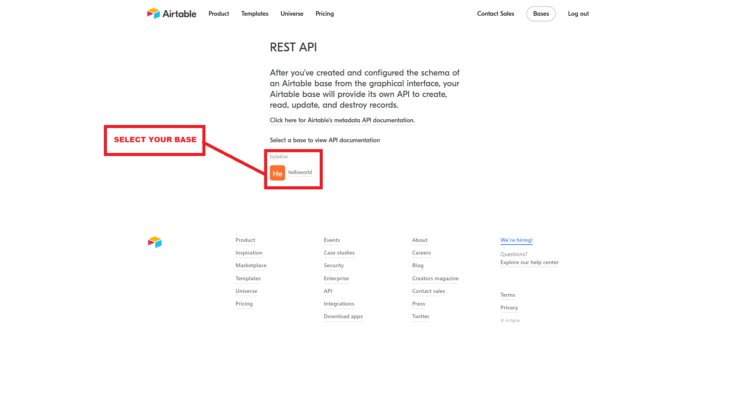Viewport: 736px width, 414px height.
Task: Click the 'Questions?' text
Action: coord(514,255)
